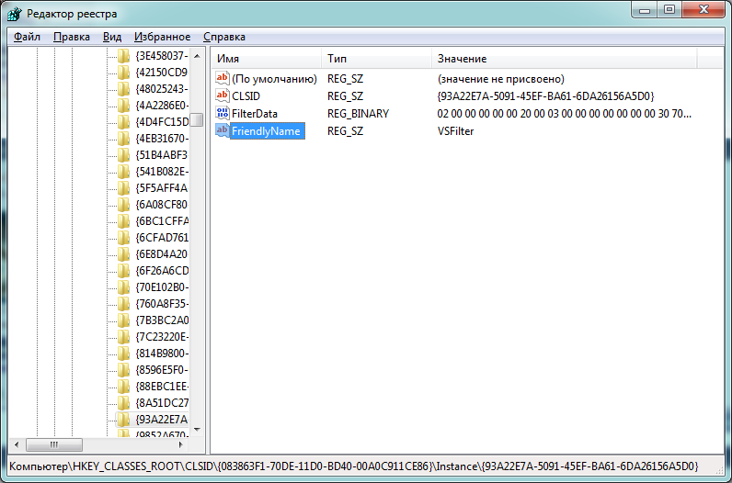This screenshot has width=732, height=483.
Task: Open the Избранное menu
Action: click(x=162, y=37)
